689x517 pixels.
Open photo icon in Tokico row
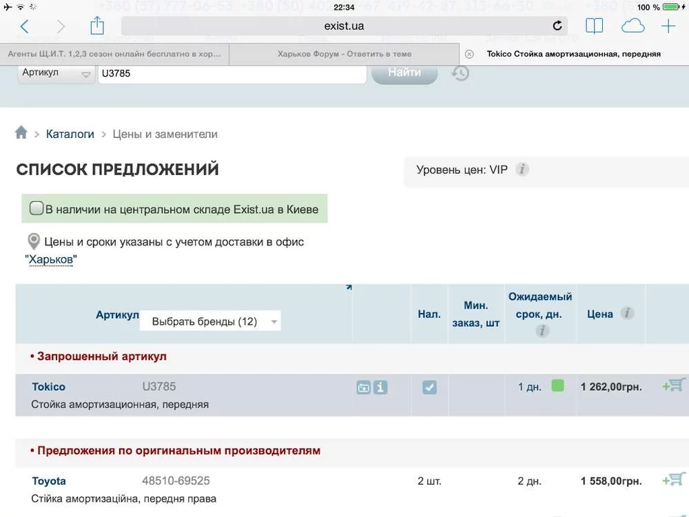pos(363,387)
